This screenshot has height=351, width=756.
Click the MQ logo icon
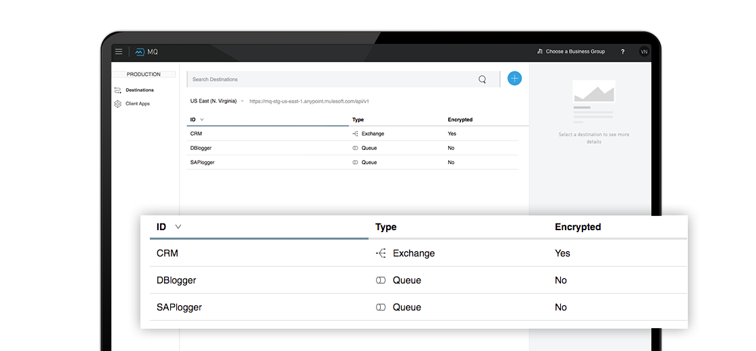coord(140,51)
